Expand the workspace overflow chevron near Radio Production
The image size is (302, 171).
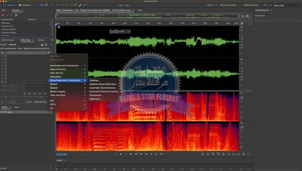[266, 5]
